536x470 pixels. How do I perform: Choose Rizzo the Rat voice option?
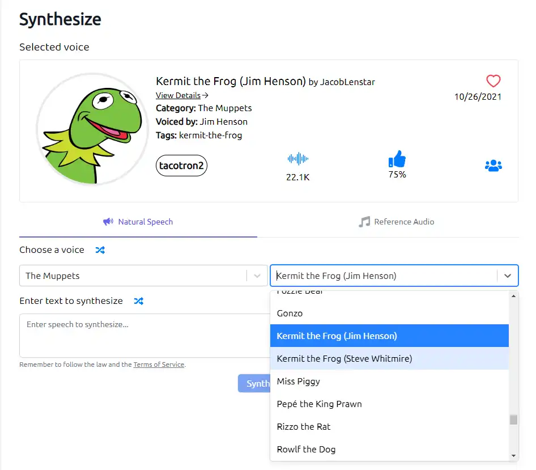point(389,426)
